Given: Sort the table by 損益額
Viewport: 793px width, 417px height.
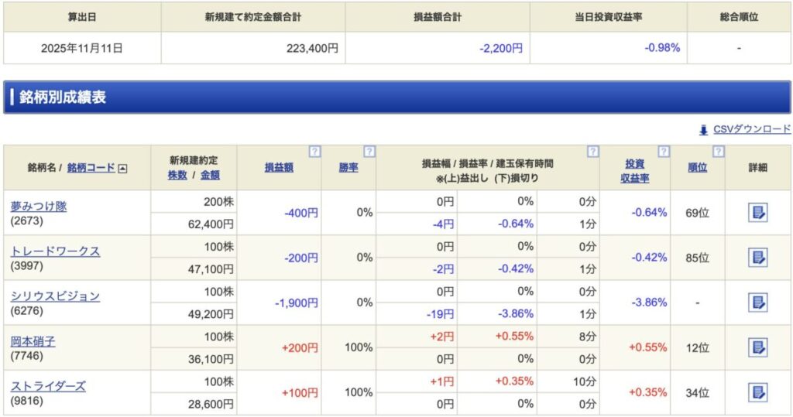Looking at the screenshot, I should click(x=279, y=168).
